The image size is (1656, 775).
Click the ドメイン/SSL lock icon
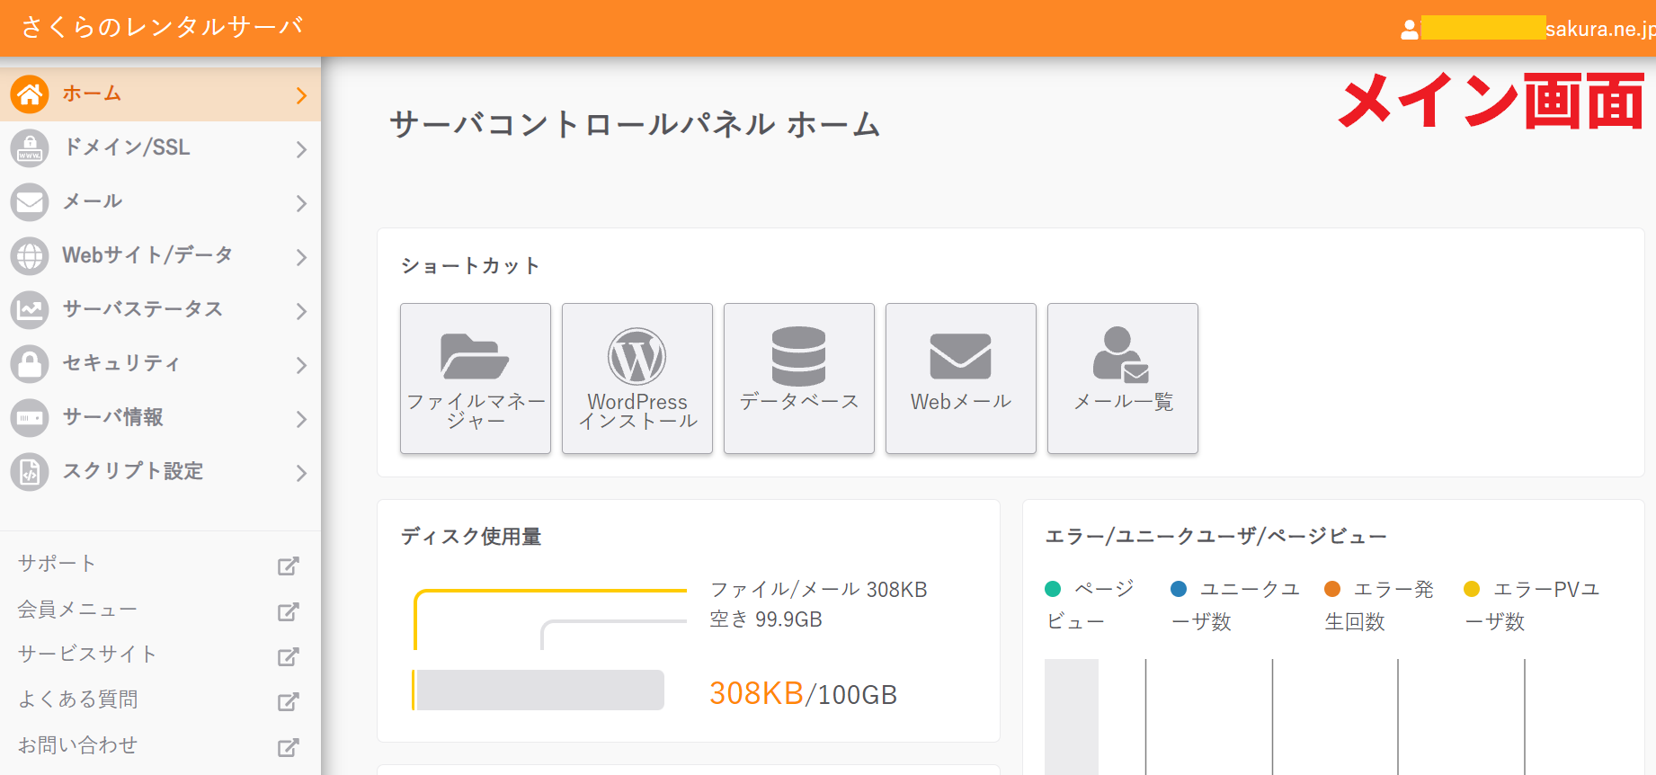tap(30, 148)
